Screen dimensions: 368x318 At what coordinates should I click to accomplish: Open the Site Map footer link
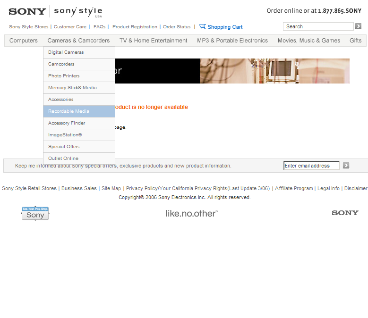[x=111, y=188]
